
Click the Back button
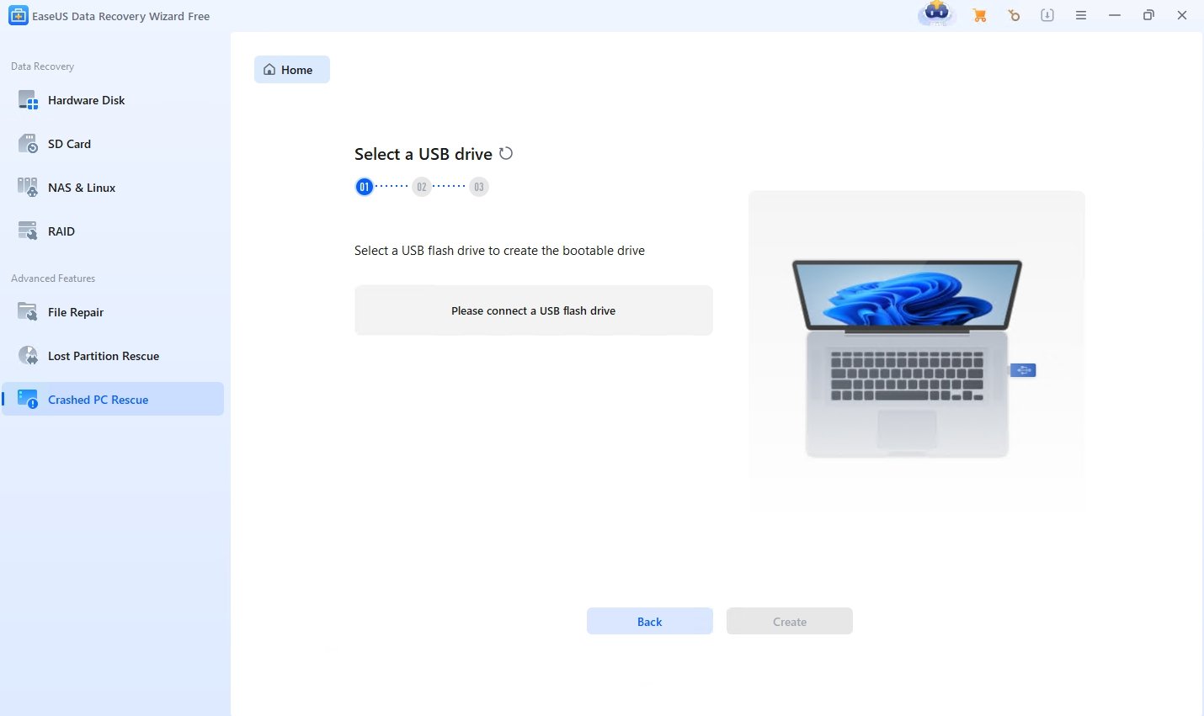(649, 622)
